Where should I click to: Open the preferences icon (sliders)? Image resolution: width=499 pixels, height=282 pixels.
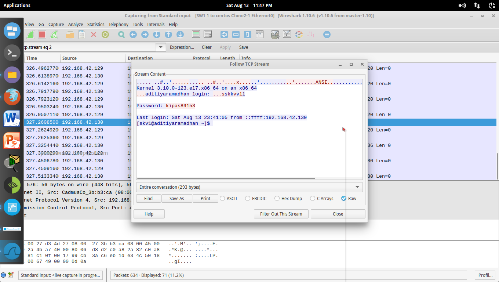[x=311, y=35]
